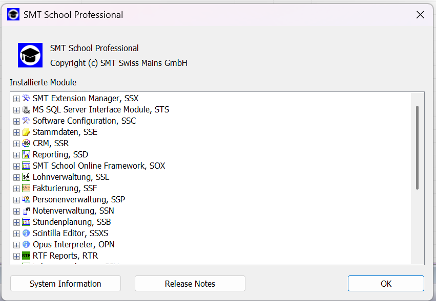Click the Opus Interpreter info icon

(x=26, y=244)
